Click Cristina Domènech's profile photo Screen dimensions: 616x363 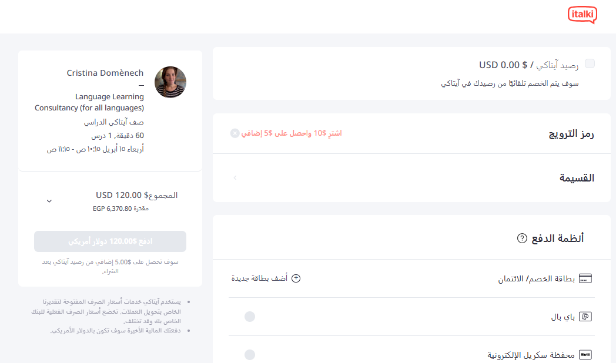point(170,83)
